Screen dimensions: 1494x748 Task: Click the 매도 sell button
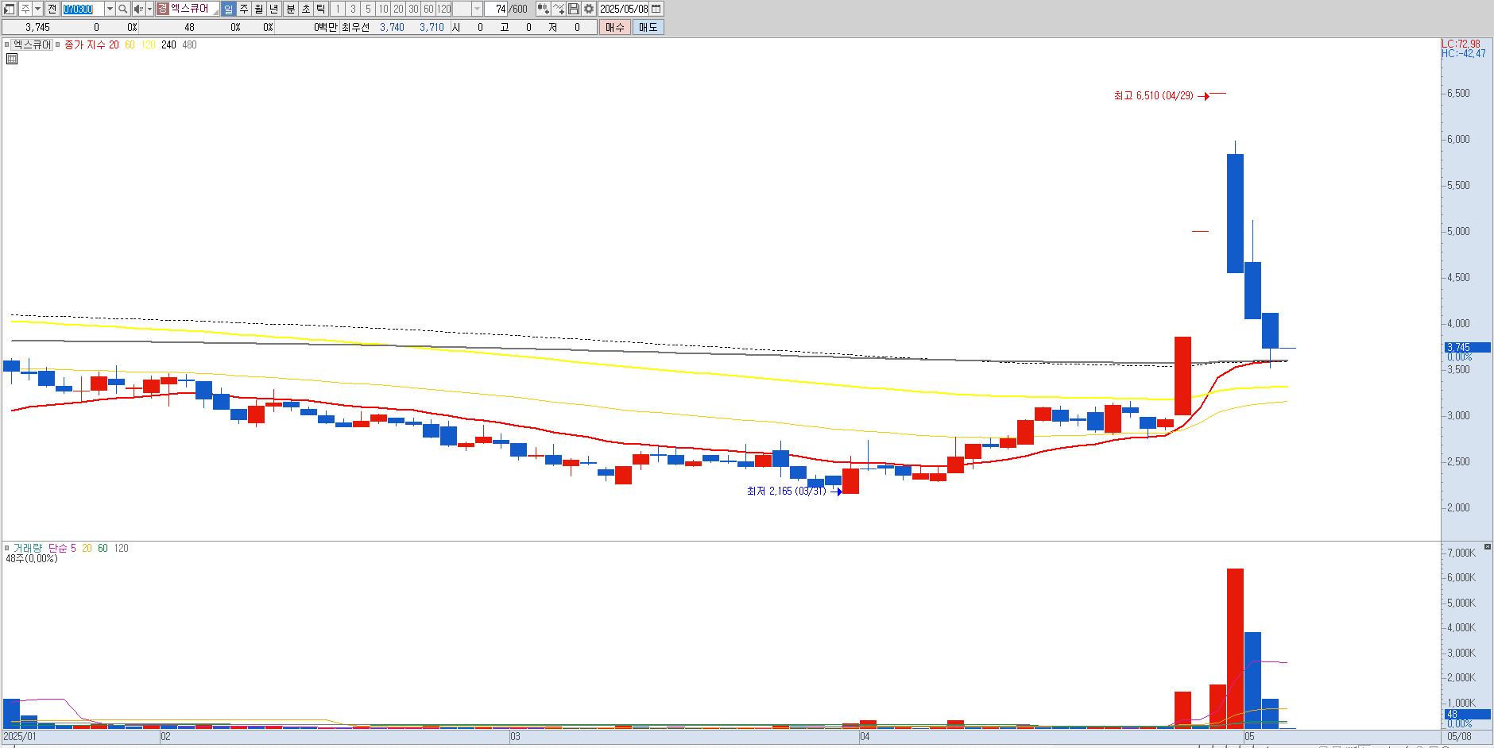pos(648,27)
